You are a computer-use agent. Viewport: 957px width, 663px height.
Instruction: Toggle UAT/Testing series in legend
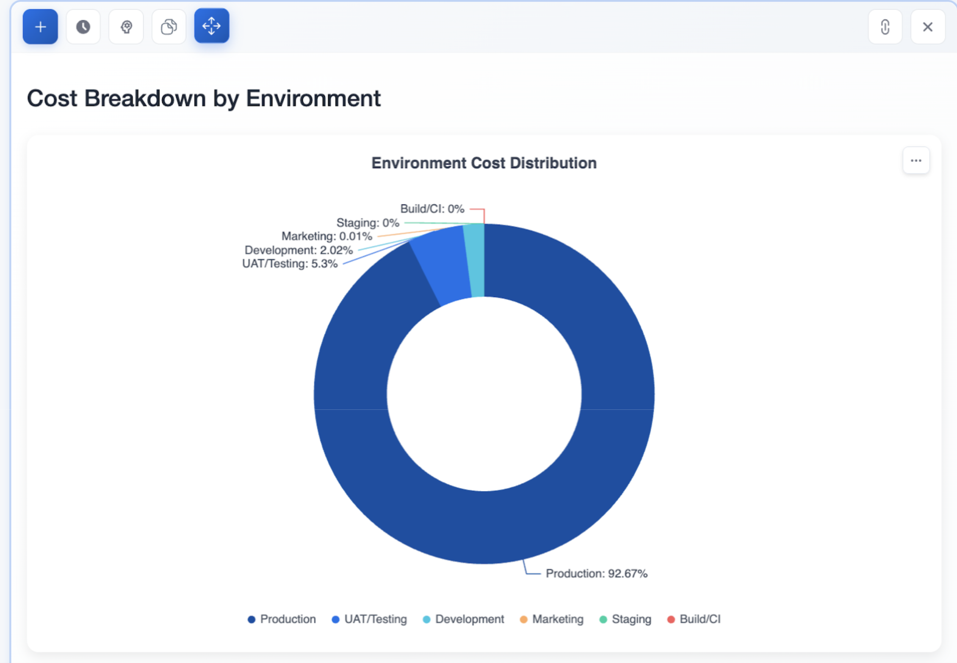369,619
